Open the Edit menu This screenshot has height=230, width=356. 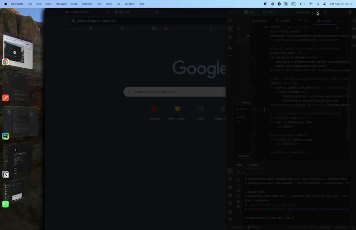click(39, 4)
